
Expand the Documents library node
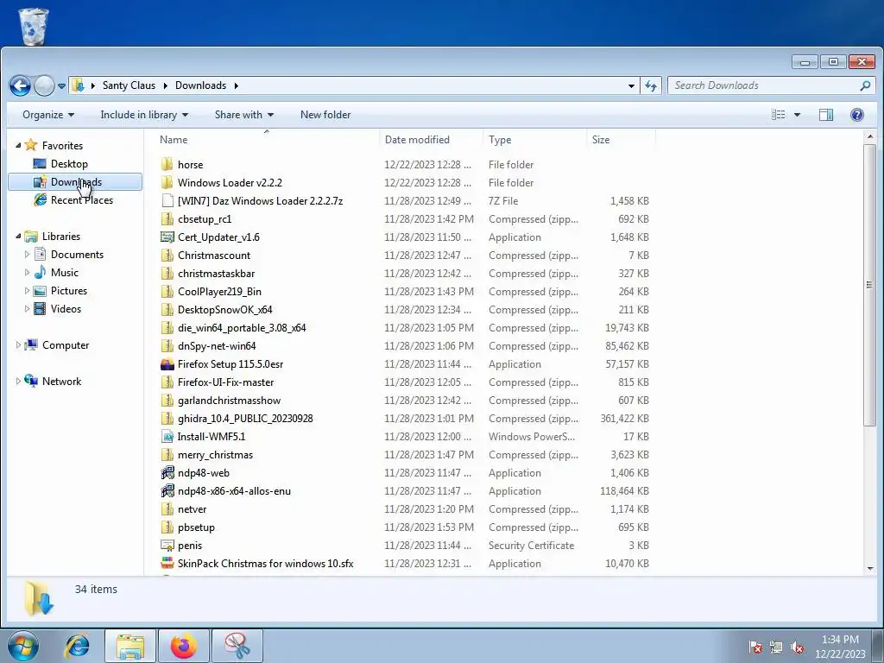point(27,255)
